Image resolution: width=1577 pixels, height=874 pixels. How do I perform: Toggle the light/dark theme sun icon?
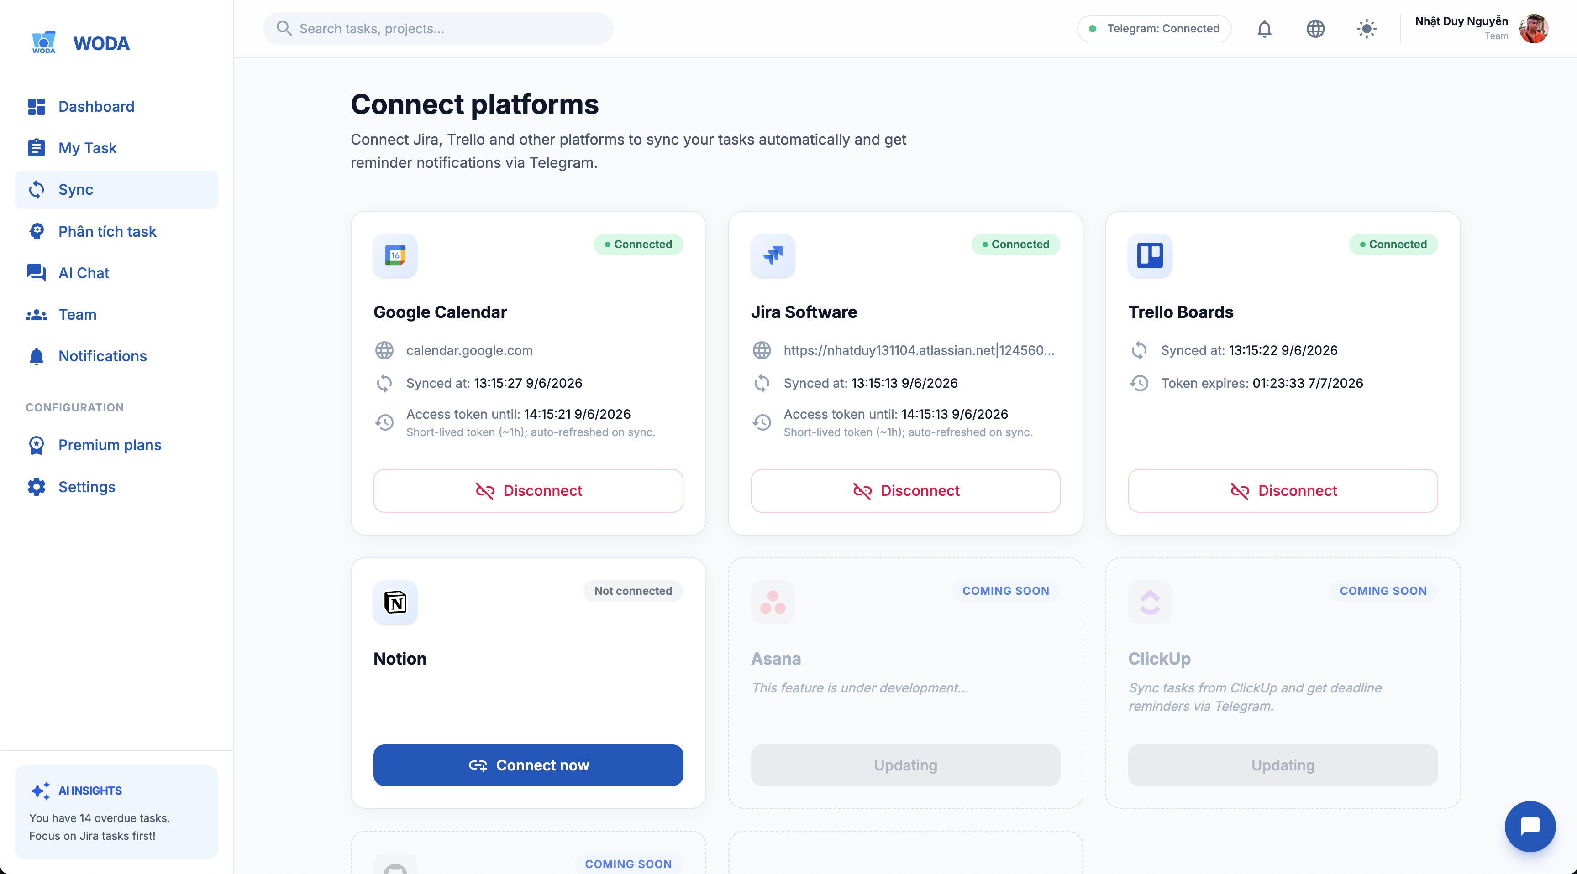(x=1367, y=29)
